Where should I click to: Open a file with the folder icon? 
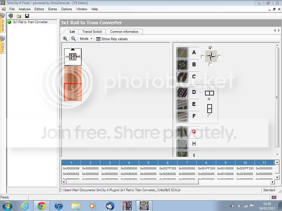point(19,16)
